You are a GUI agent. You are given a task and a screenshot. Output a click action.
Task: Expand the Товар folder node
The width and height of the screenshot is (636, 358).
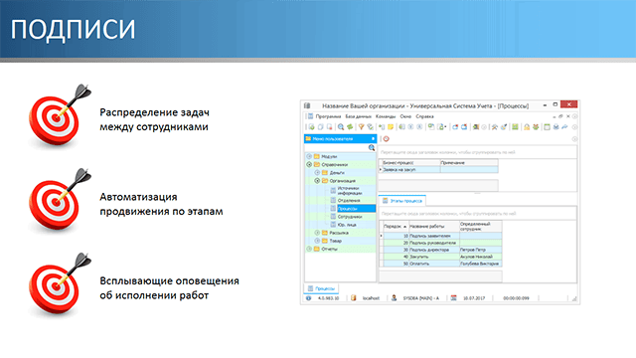(x=317, y=241)
